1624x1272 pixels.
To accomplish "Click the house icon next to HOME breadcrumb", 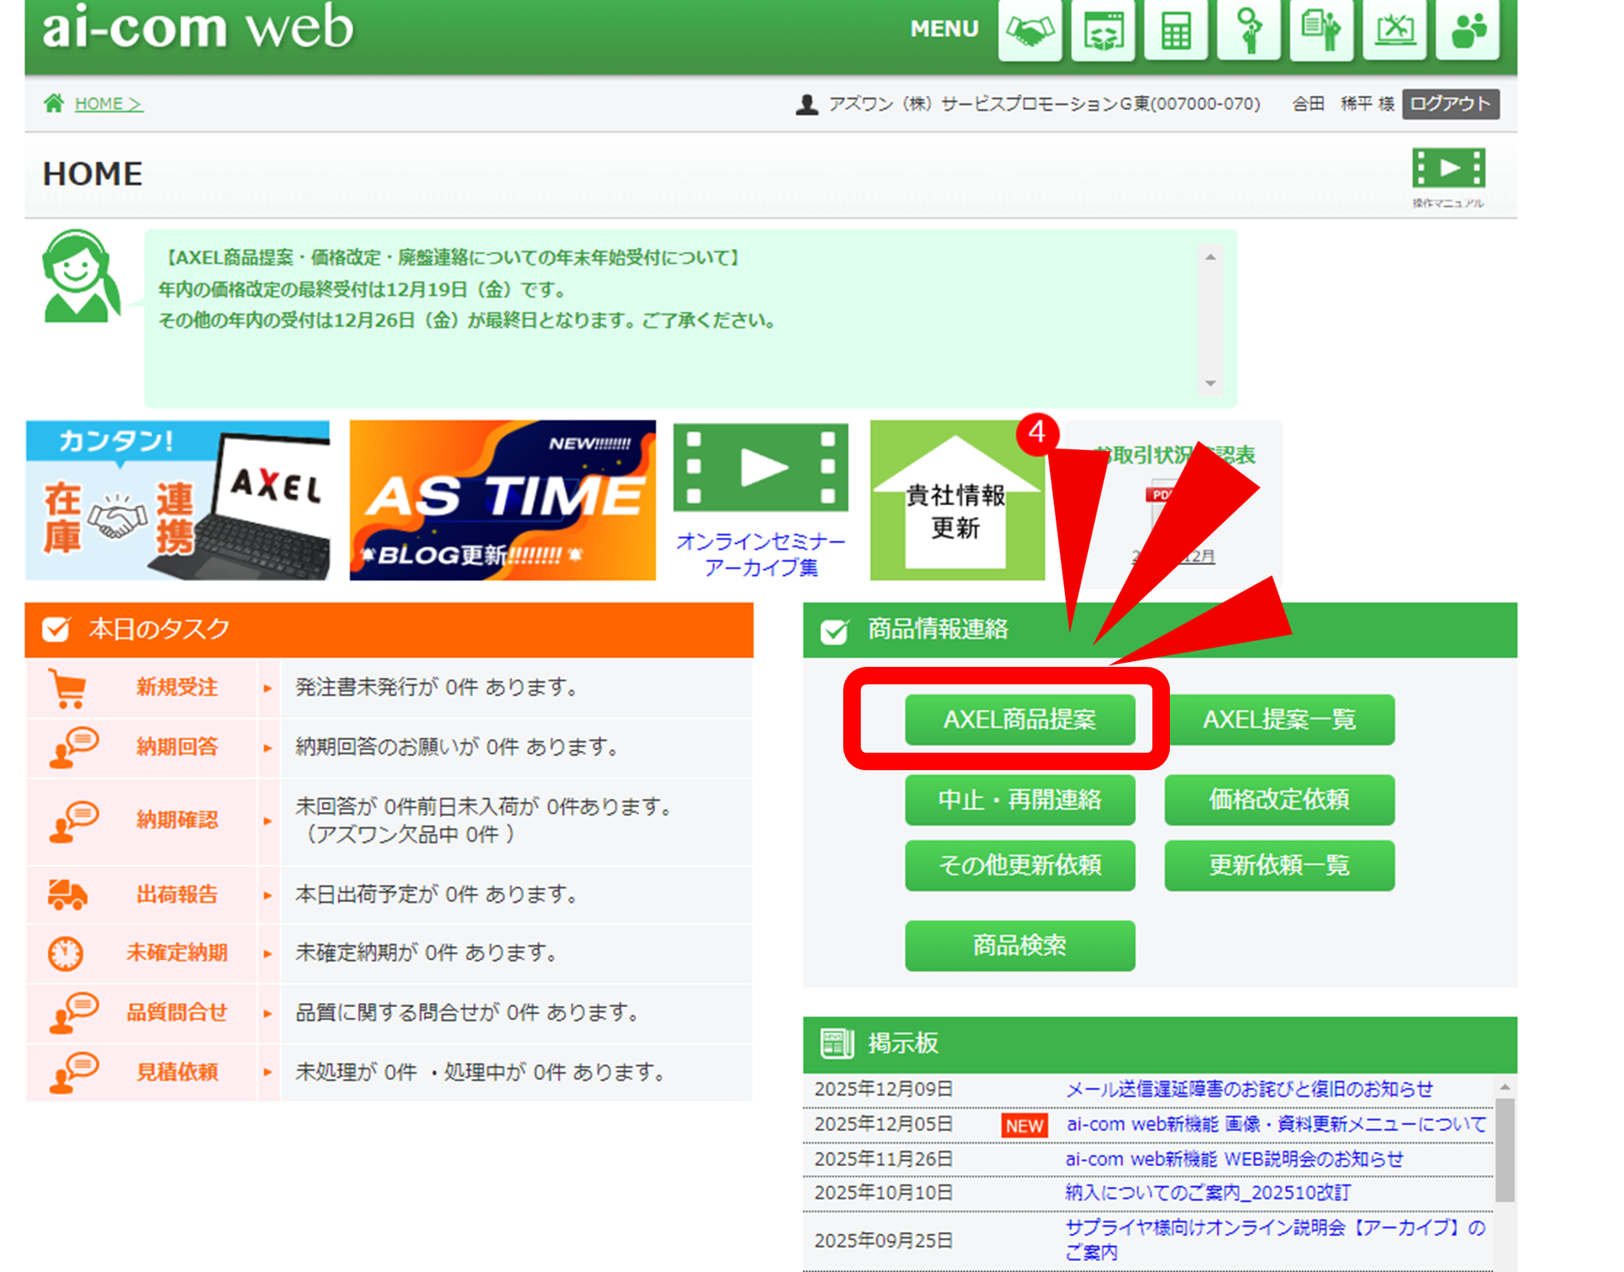I will (x=53, y=103).
